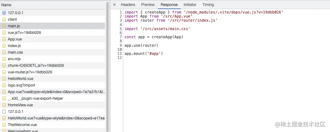Close the request details panel

(114, 5)
